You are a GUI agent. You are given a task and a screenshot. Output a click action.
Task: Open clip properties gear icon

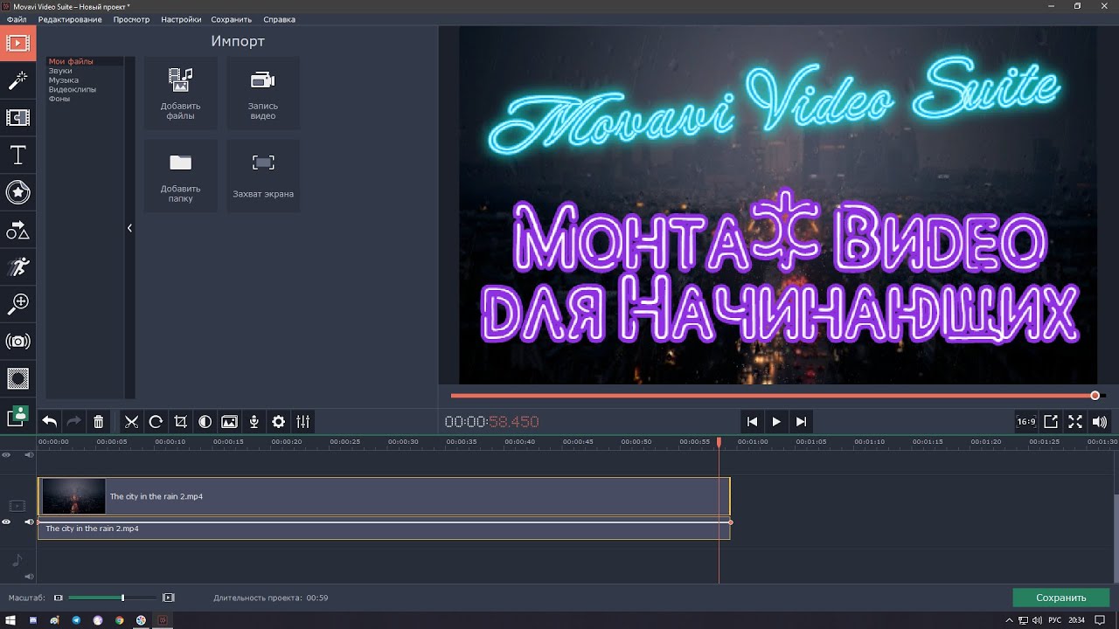278,422
